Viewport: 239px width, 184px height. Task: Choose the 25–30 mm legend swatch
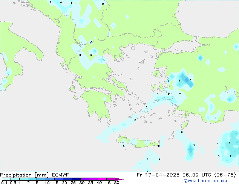click(x=76, y=179)
